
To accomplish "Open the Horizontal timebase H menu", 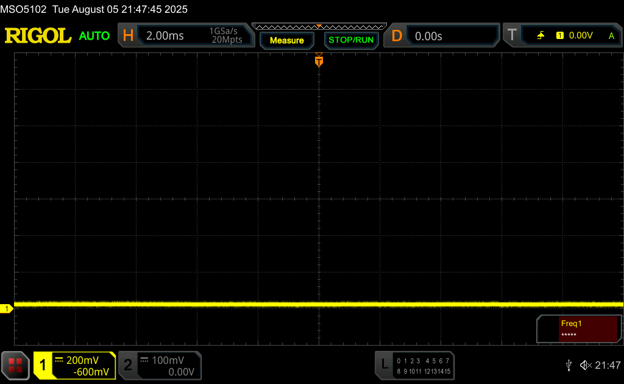I will click(x=128, y=36).
